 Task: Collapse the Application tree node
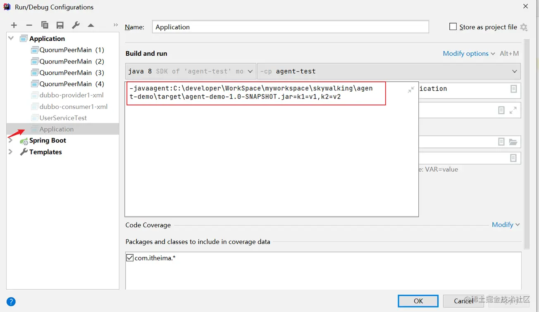tap(11, 38)
